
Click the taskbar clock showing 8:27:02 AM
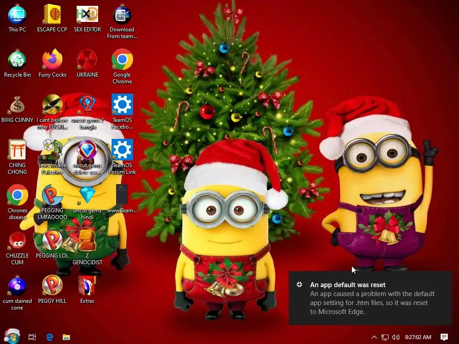click(418, 337)
